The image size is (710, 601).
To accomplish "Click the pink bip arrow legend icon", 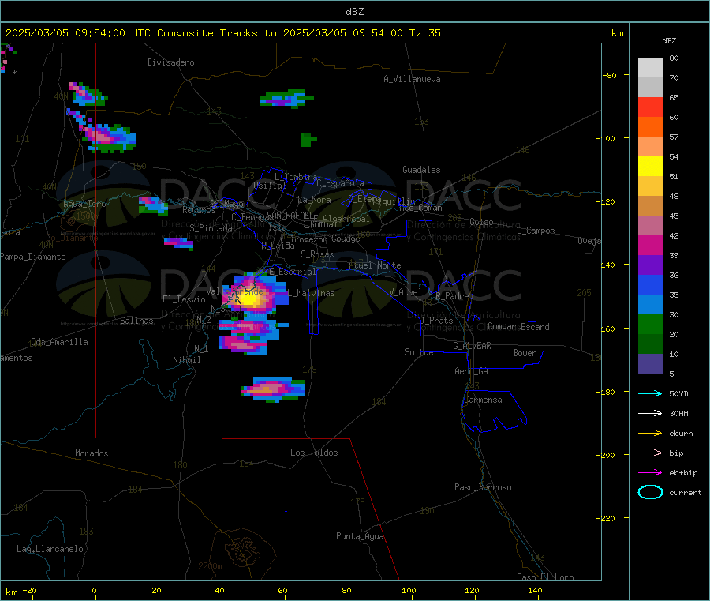I will [x=650, y=453].
